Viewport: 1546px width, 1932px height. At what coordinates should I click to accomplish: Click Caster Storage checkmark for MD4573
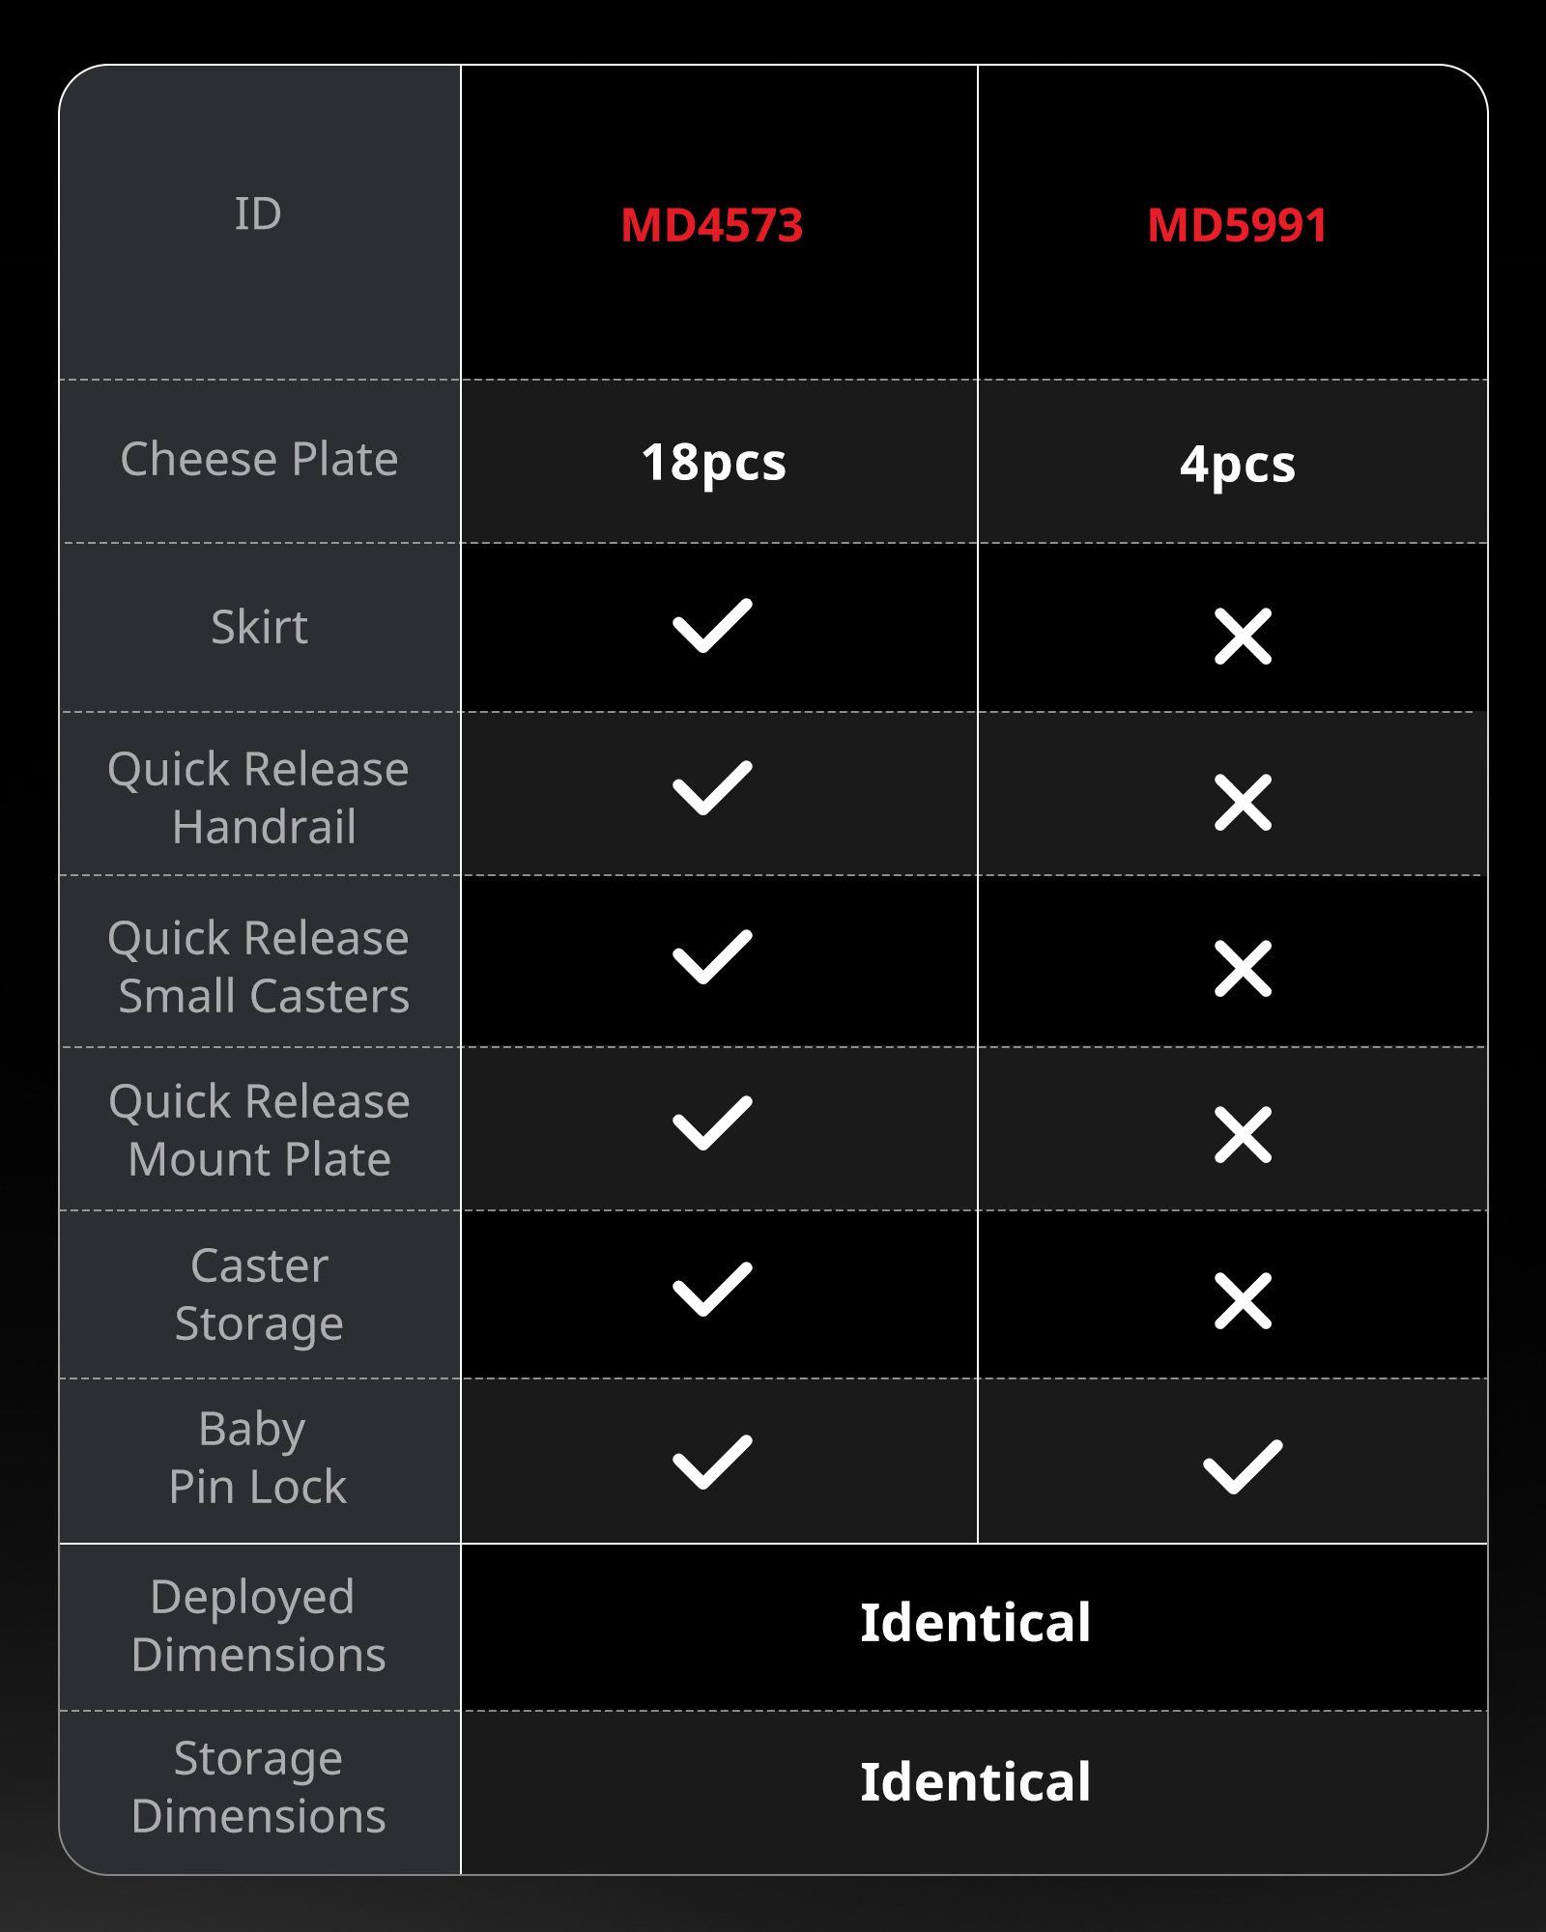pos(712,1290)
